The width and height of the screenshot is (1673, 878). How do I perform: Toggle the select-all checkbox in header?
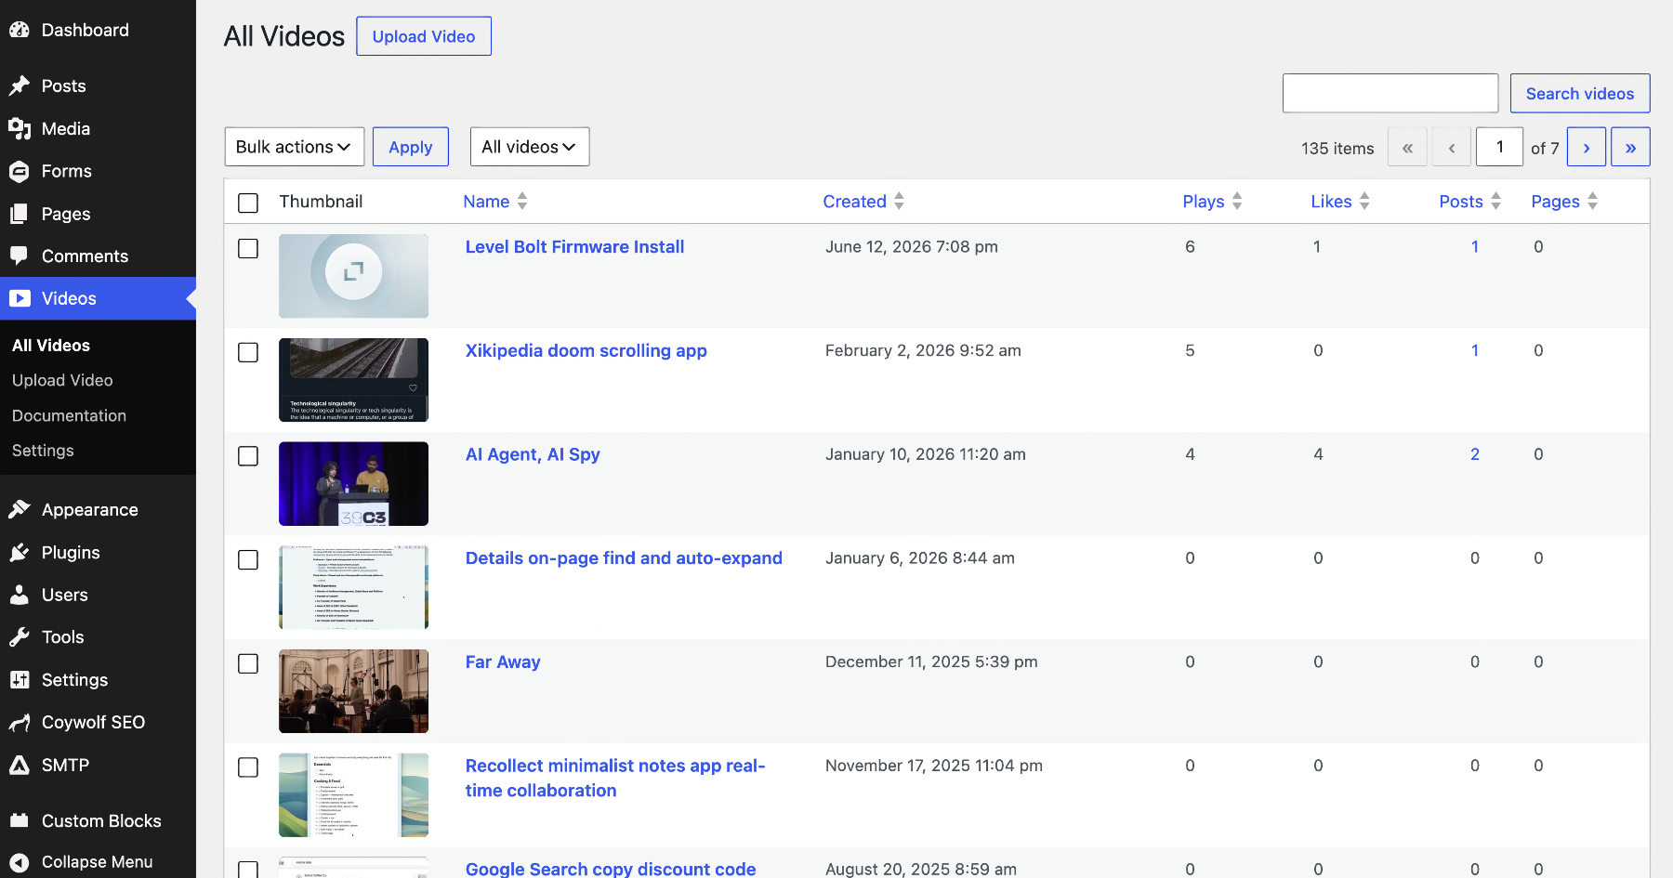(x=248, y=203)
